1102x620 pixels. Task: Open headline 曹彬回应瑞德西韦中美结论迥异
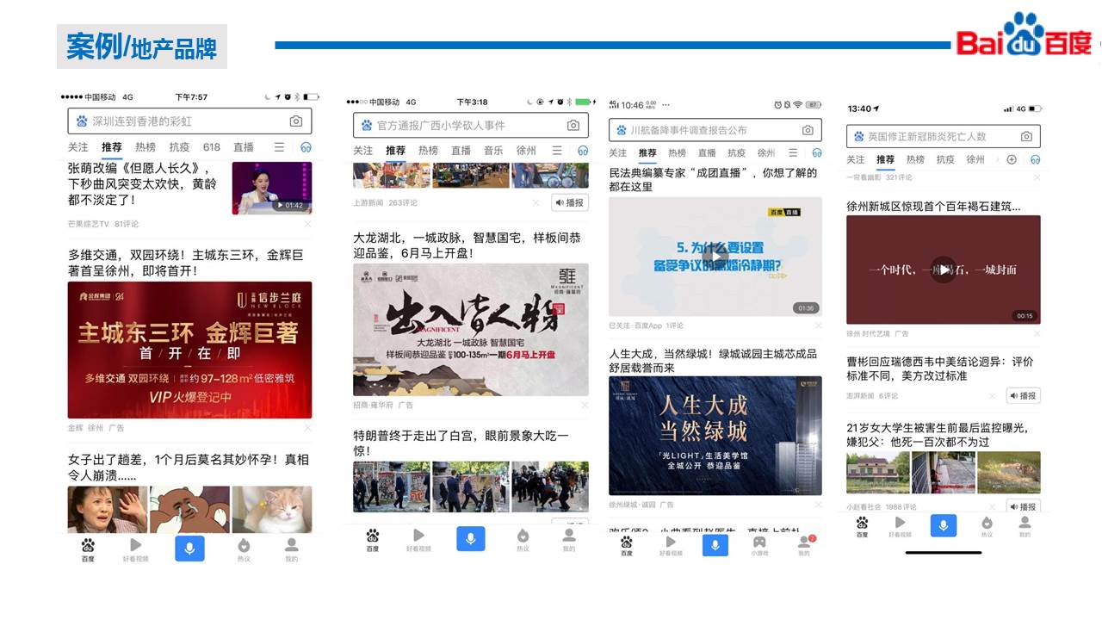click(x=940, y=369)
